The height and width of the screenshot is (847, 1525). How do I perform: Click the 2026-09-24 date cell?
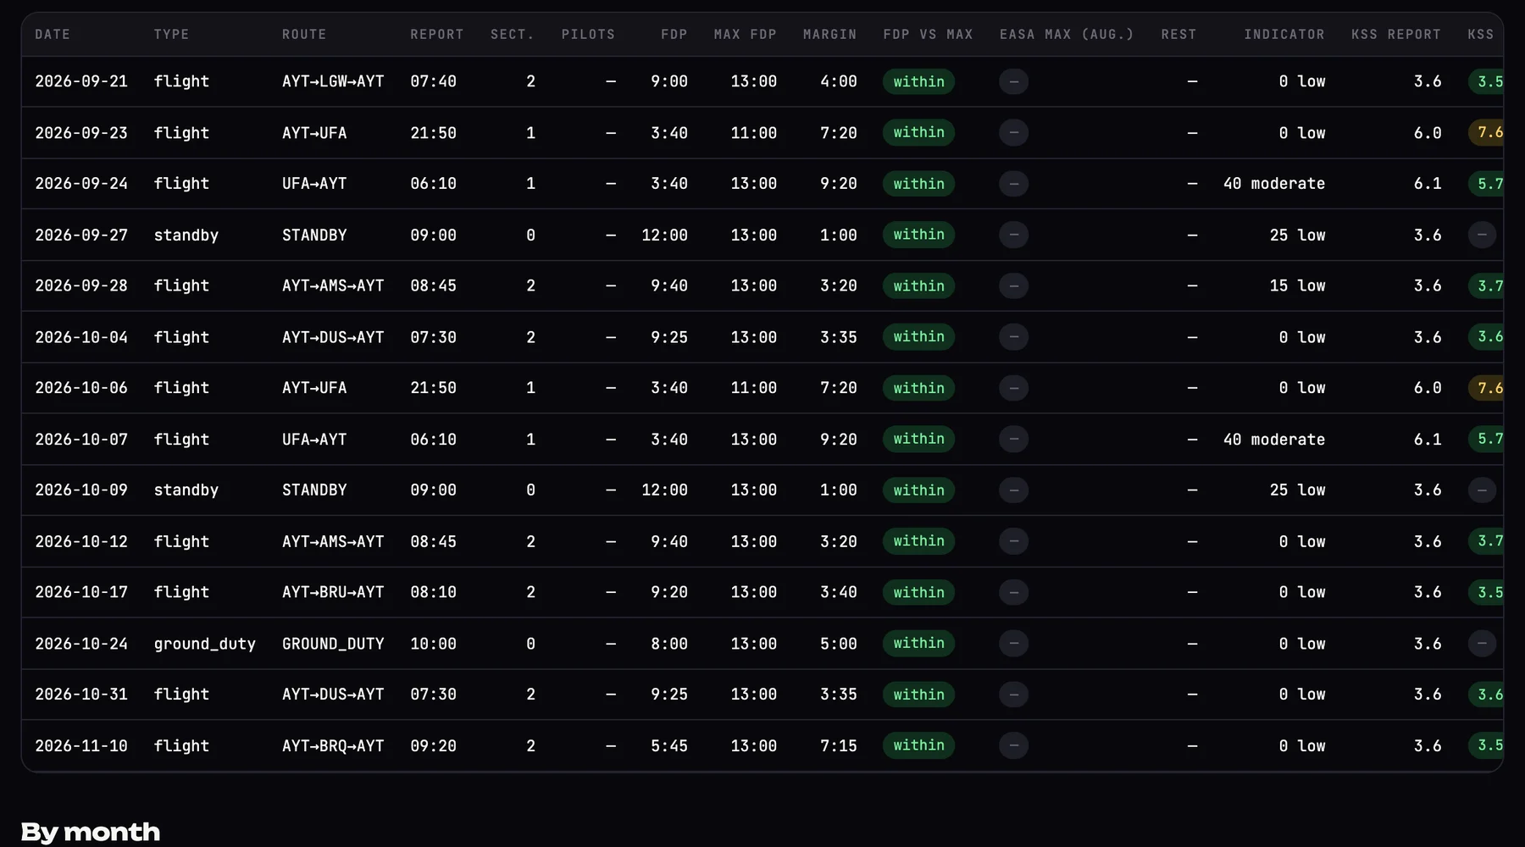click(x=81, y=184)
